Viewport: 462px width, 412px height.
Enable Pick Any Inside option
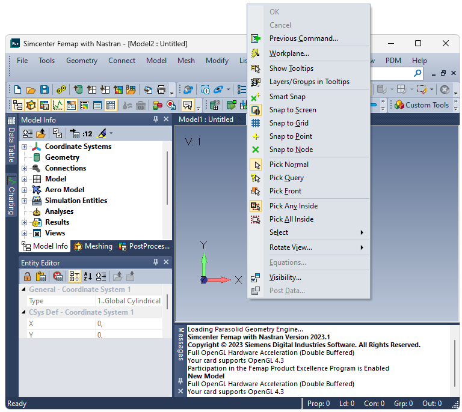click(x=293, y=206)
